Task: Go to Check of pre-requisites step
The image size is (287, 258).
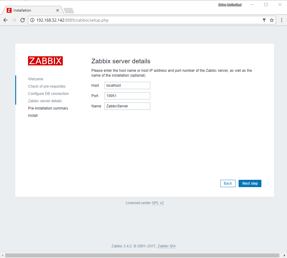Action: [x=47, y=86]
